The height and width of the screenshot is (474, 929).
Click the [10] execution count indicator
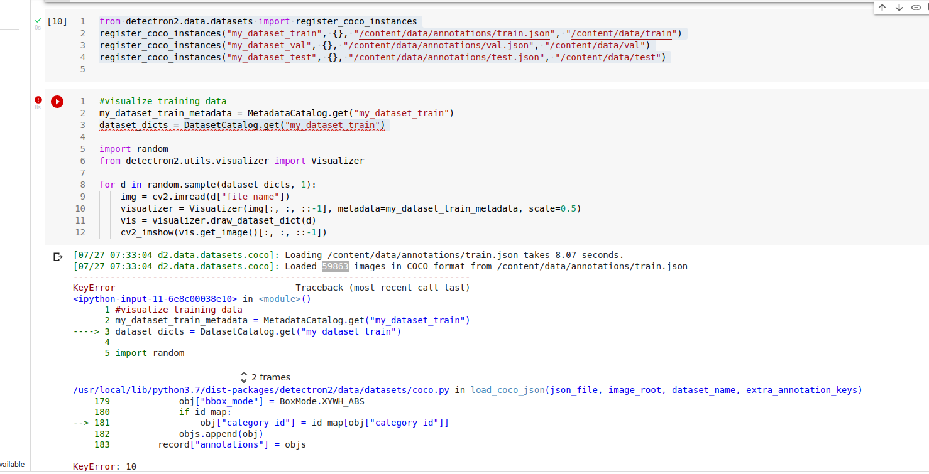[57, 21]
